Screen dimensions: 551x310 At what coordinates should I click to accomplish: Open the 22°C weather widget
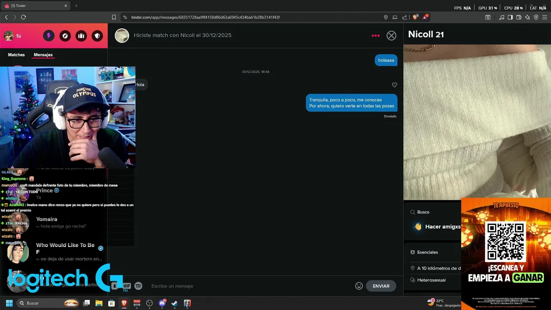pos(443,303)
